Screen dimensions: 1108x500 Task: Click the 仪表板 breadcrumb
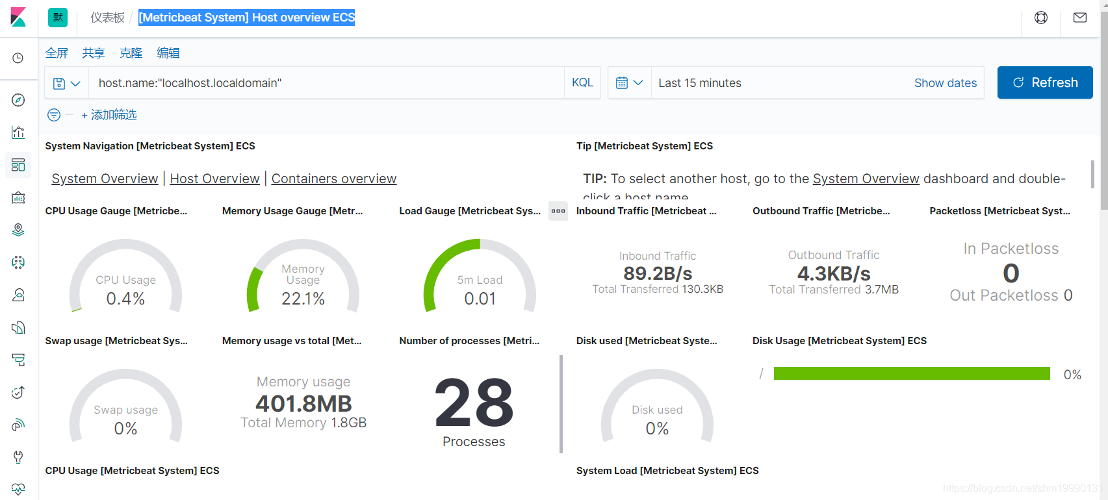click(107, 18)
